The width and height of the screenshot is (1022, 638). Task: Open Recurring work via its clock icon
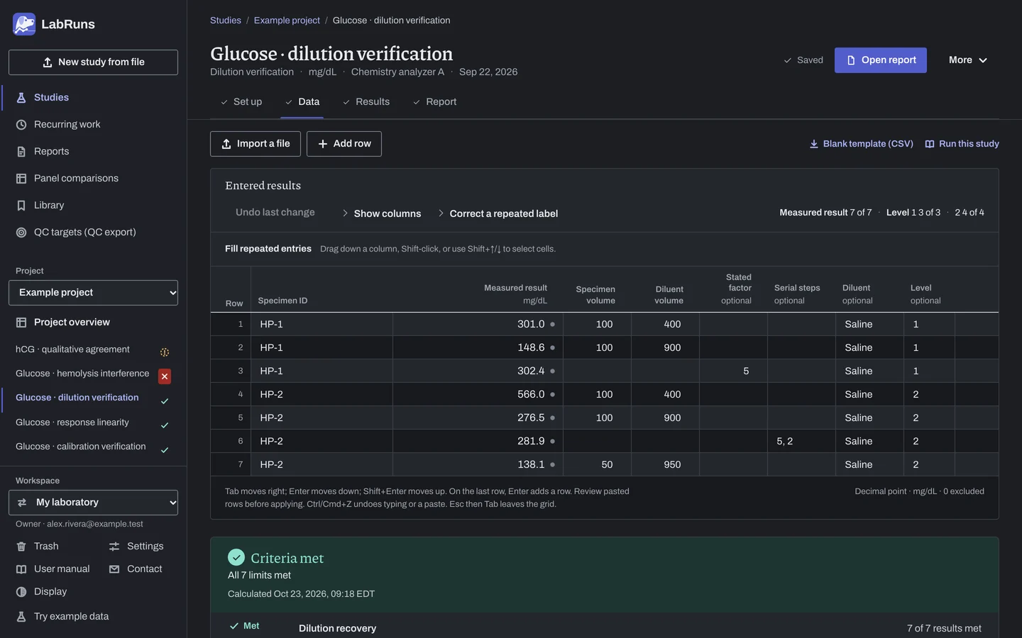coord(21,125)
